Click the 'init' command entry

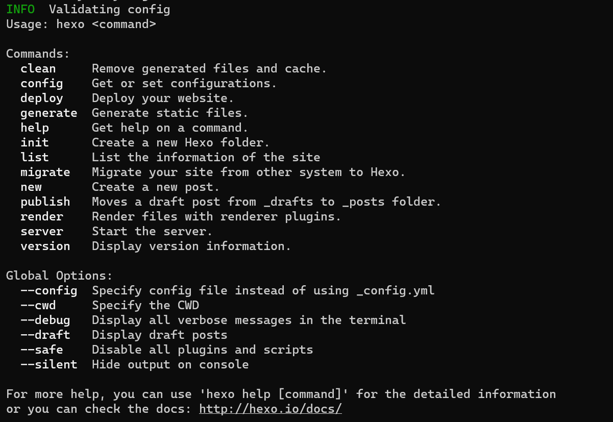pyautogui.click(x=35, y=142)
